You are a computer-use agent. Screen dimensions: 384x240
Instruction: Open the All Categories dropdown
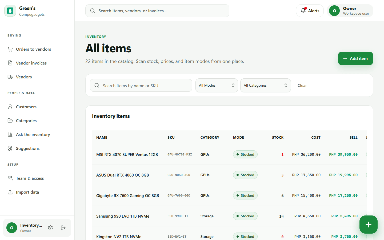click(266, 85)
